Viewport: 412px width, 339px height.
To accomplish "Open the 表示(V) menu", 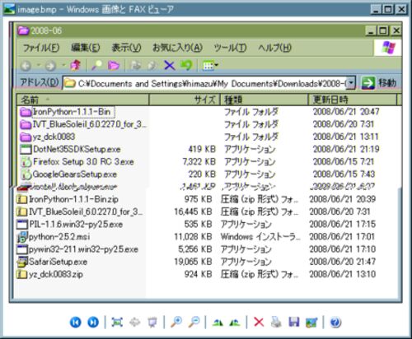I will [126, 48].
